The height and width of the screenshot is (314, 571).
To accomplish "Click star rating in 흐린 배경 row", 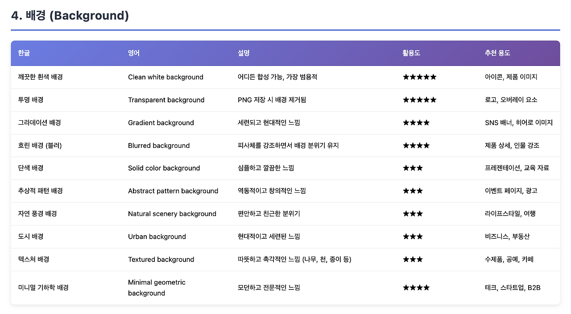I will click(x=416, y=146).
